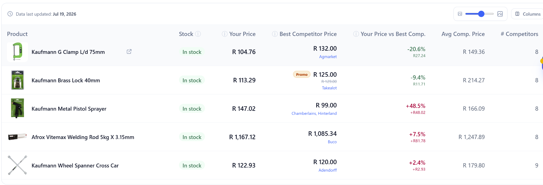This screenshot has height=185, width=543.
Task: Click the large image size icon
Action: (500, 14)
